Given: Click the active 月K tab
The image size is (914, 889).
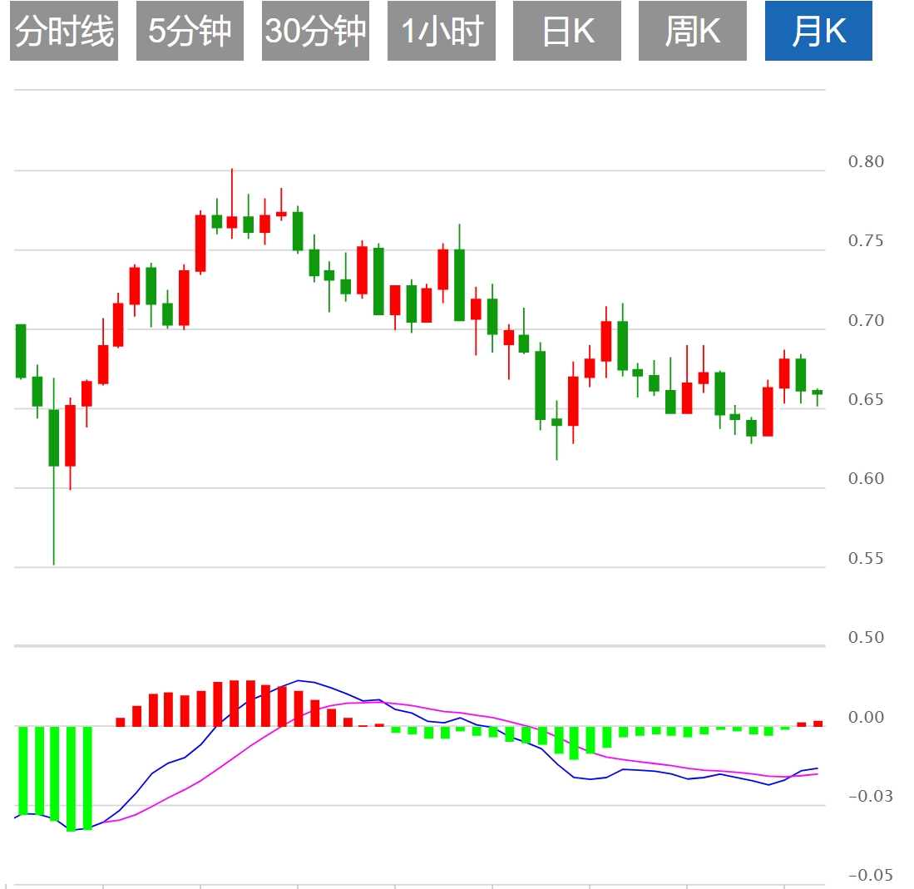Looking at the screenshot, I should [818, 32].
